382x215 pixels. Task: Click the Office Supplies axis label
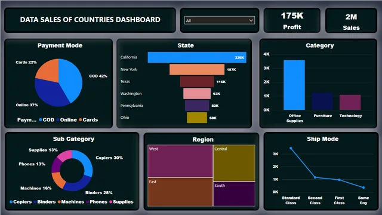tap(295, 118)
